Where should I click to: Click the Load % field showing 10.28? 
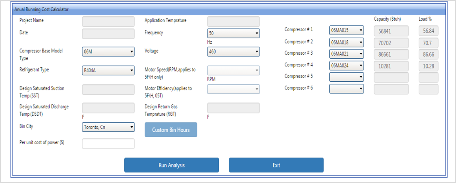pos(429,66)
